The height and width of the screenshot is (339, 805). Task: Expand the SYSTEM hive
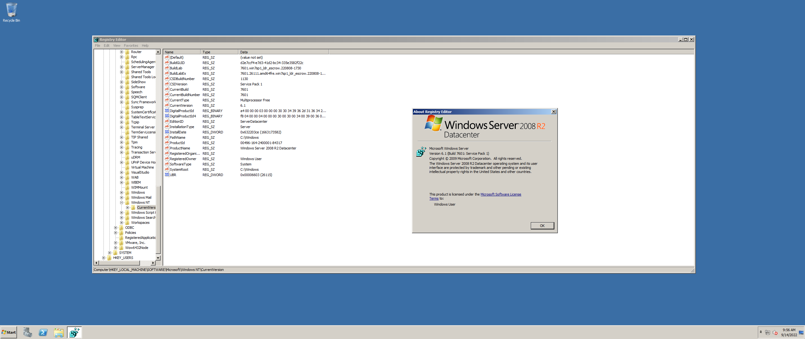[x=109, y=253]
